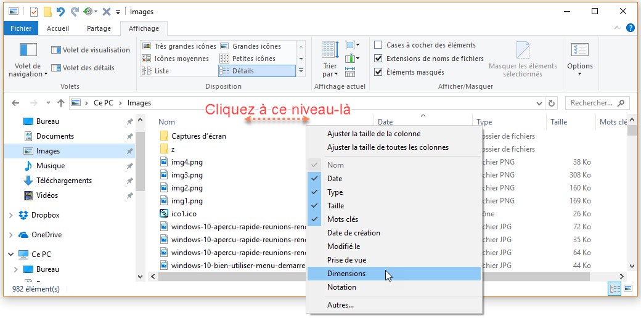Click Ajuster la taille de la colonne
This screenshot has width=641, height=318.
(374, 134)
